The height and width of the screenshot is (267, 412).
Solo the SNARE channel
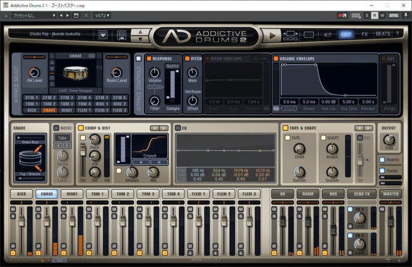click(38, 216)
